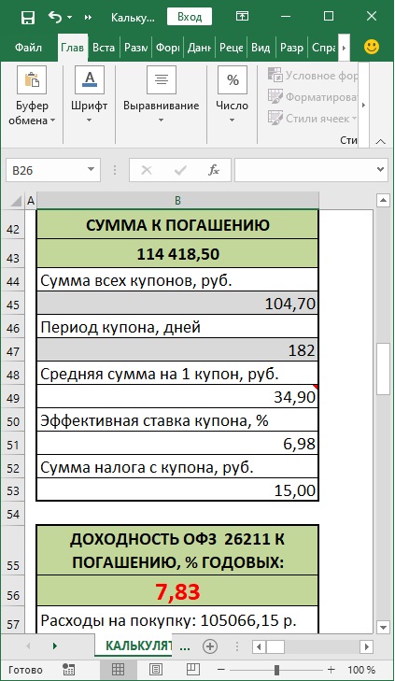
Task: Undo the last action via the arrow icon
Action: point(55,17)
